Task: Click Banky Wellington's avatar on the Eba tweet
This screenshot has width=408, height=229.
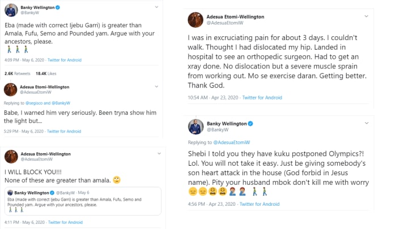Action: pyautogui.click(x=11, y=10)
